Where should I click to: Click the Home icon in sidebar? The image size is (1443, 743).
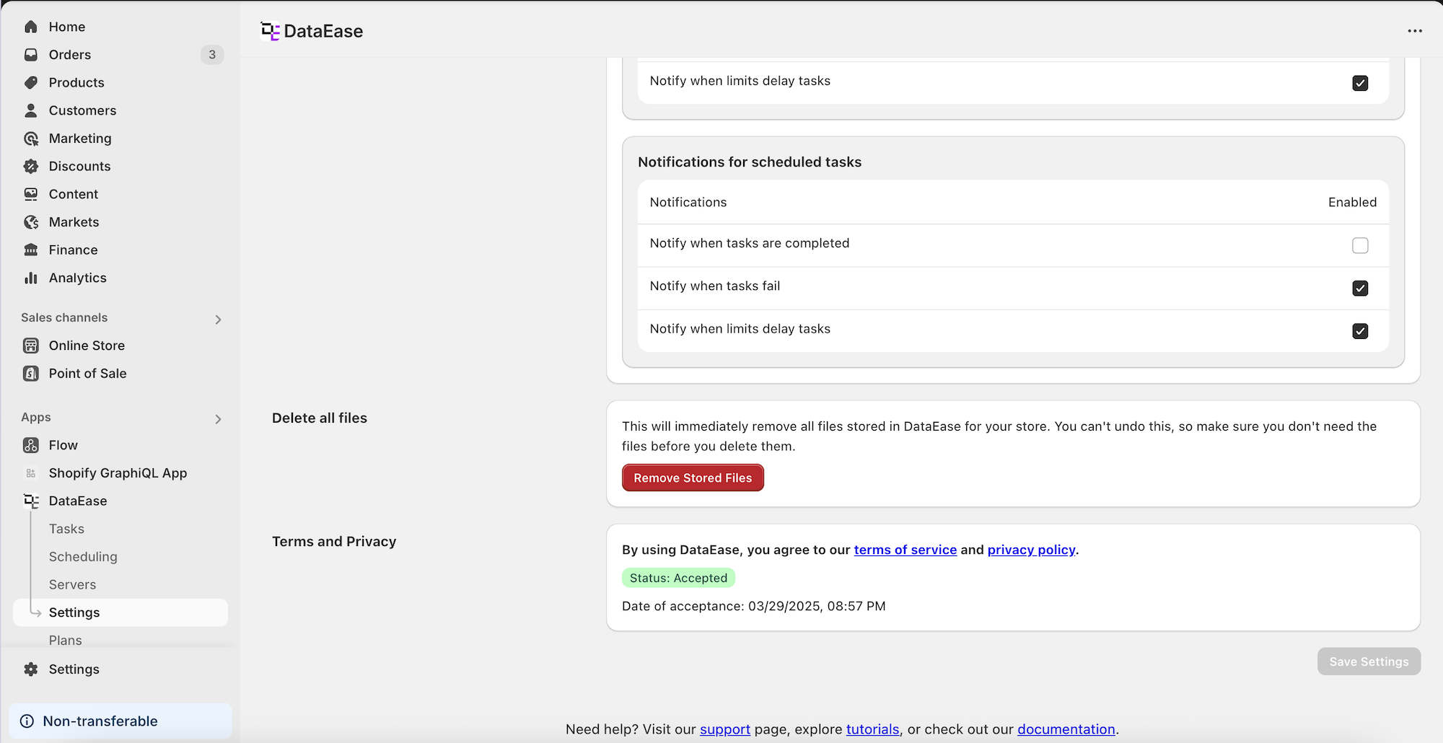tap(31, 27)
